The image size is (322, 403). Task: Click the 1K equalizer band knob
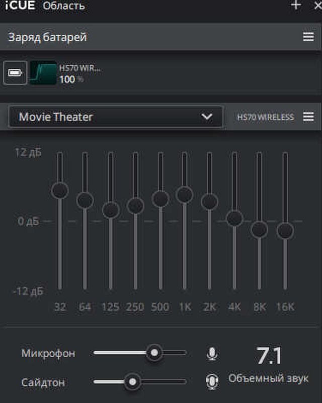click(x=185, y=194)
